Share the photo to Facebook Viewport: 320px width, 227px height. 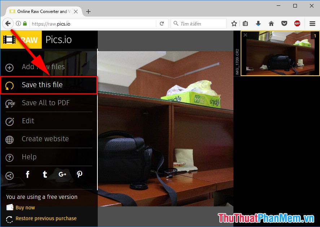[27, 174]
